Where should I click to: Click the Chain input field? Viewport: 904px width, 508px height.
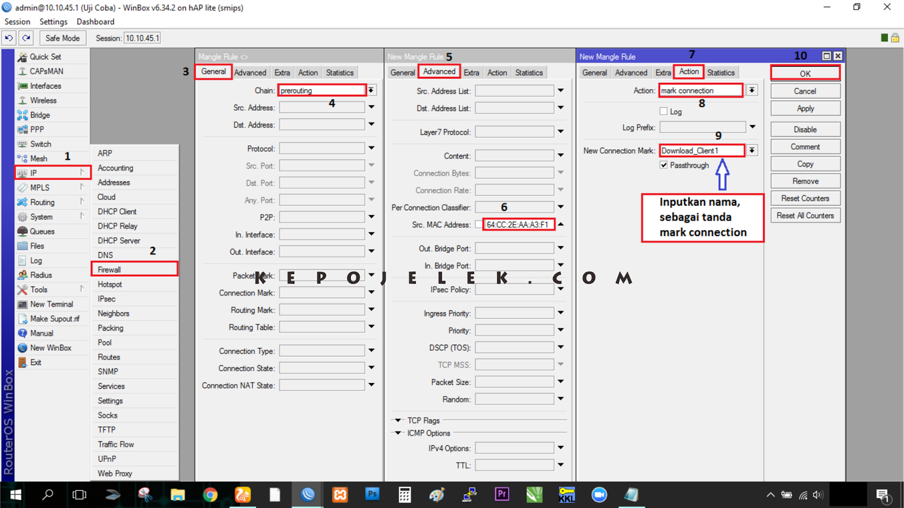pos(322,90)
